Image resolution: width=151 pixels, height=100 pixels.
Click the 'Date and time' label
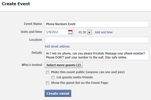click(31, 32)
